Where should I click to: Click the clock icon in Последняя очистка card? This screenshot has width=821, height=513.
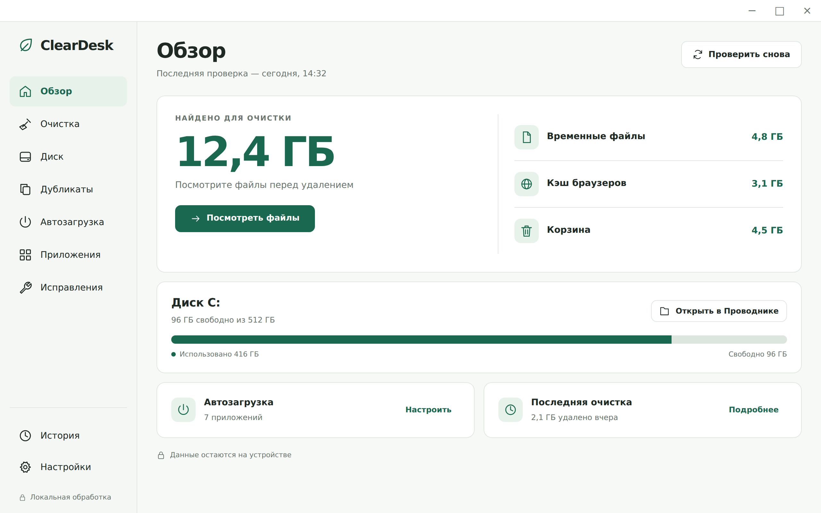pos(511,410)
